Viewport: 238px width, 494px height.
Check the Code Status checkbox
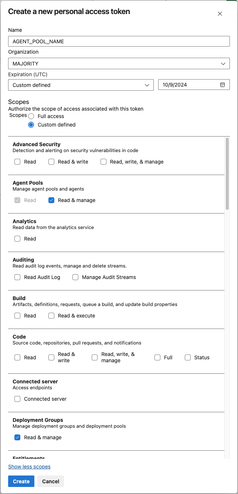pos(188,357)
